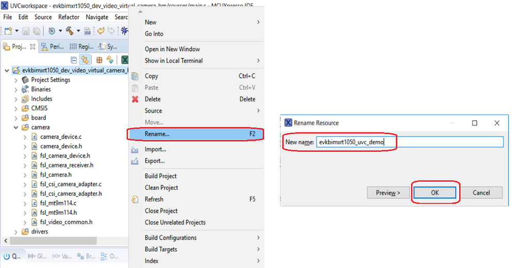Click the Preview > button
This screenshot has height=268, width=516.
[x=388, y=193]
